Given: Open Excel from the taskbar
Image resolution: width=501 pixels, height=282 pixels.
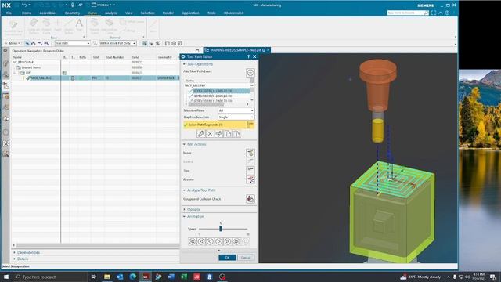Looking at the screenshot, I should click(x=184, y=277).
